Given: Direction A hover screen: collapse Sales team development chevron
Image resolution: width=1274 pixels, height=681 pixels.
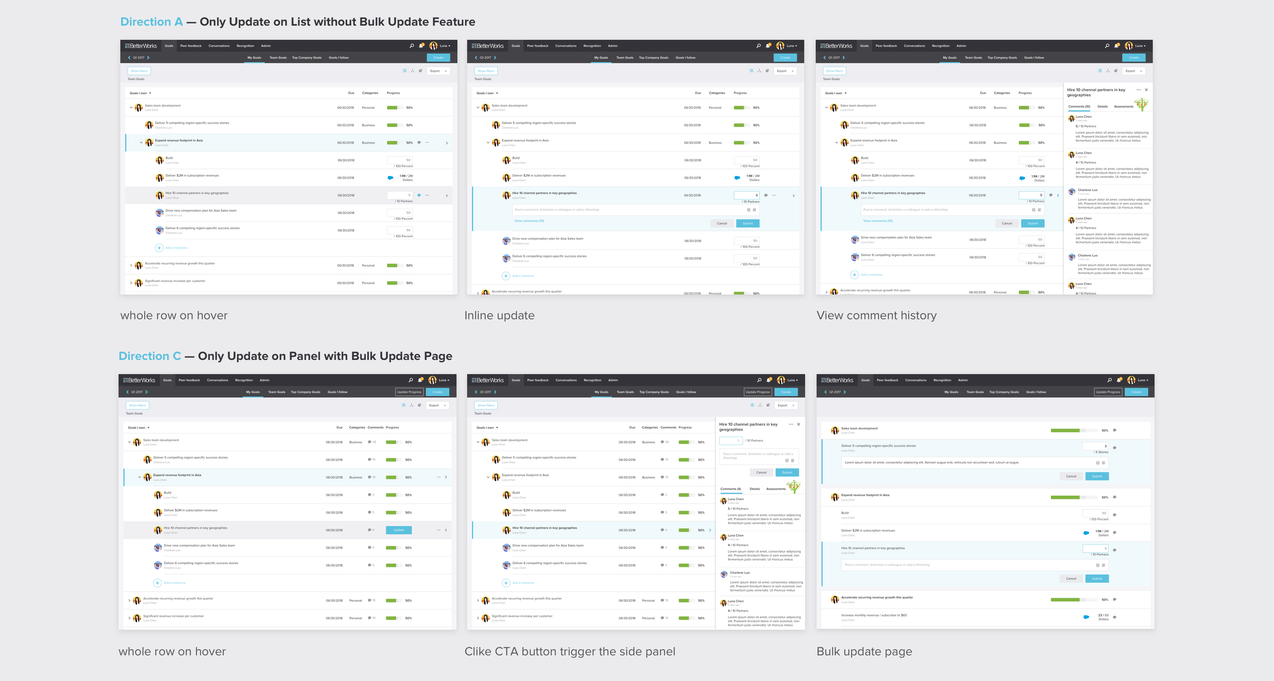Looking at the screenshot, I should click(131, 107).
